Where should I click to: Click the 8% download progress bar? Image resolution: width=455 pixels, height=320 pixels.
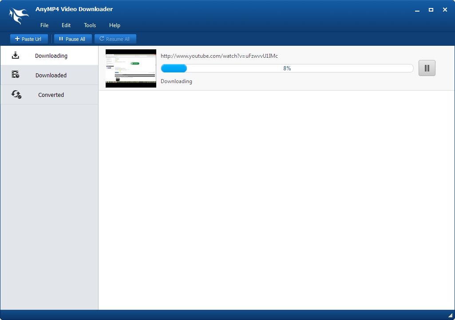(x=287, y=68)
